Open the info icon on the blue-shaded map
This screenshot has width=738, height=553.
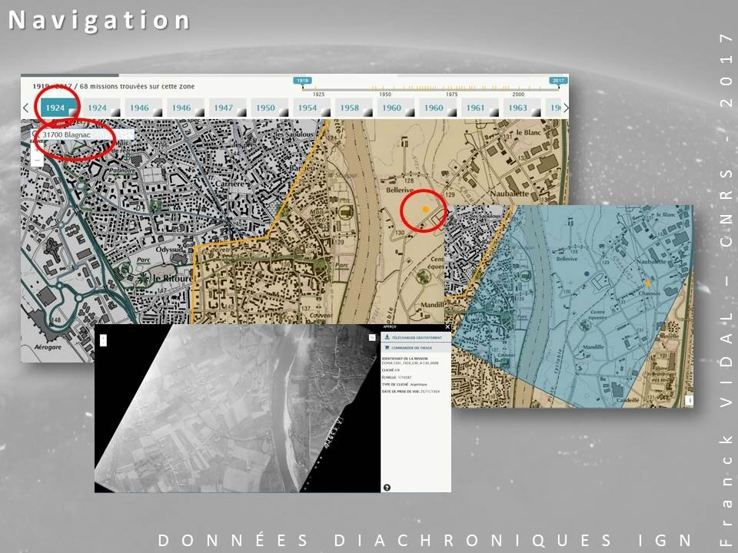(689, 400)
